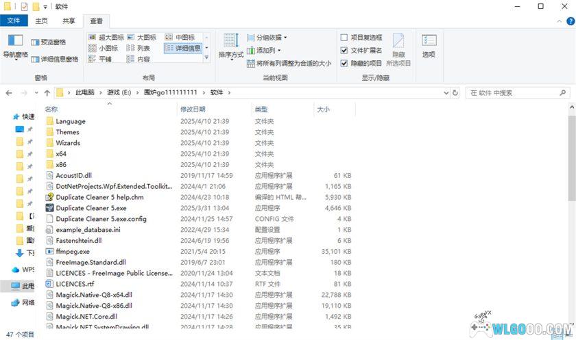Switch to the 共享 share ribbon tab
This screenshot has width=576, height=340.
69,21
